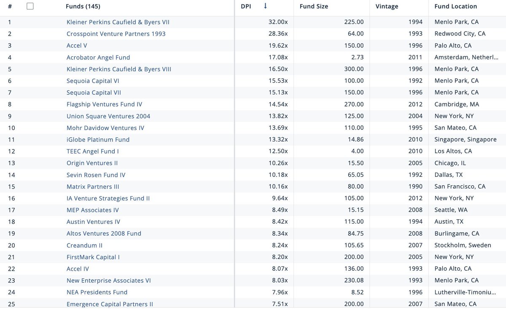The height and width of the screenshot is (309, 506).
Task: Sort by Vintage column header
Action: pos(387,6)
